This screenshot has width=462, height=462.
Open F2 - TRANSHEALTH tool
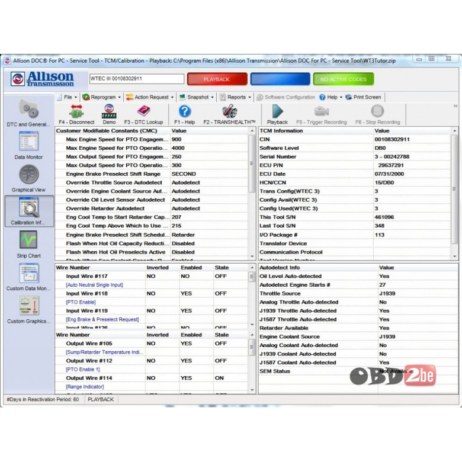[229, 114]
